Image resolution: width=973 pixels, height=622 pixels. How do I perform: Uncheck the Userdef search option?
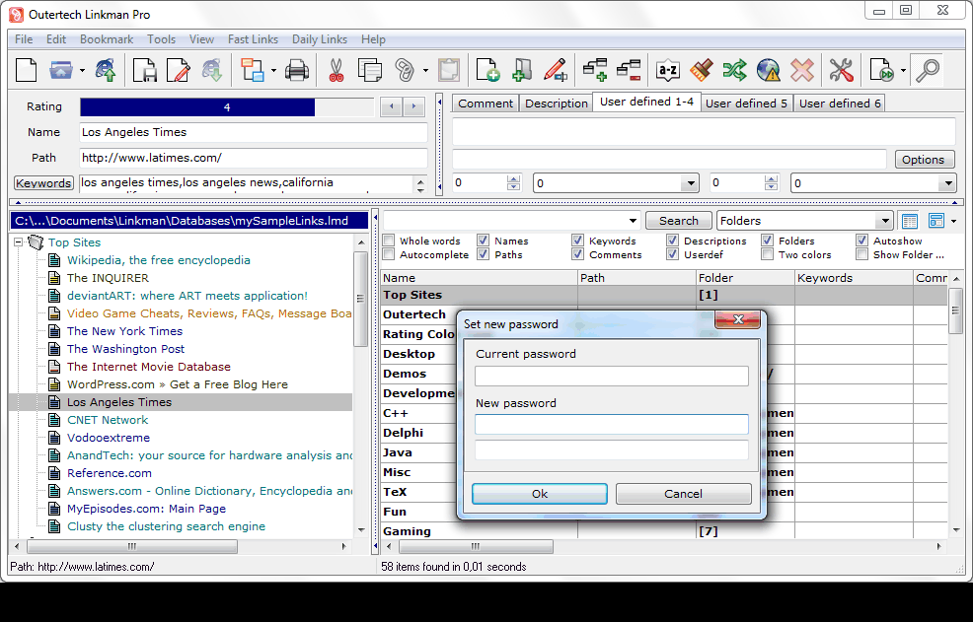672,254
